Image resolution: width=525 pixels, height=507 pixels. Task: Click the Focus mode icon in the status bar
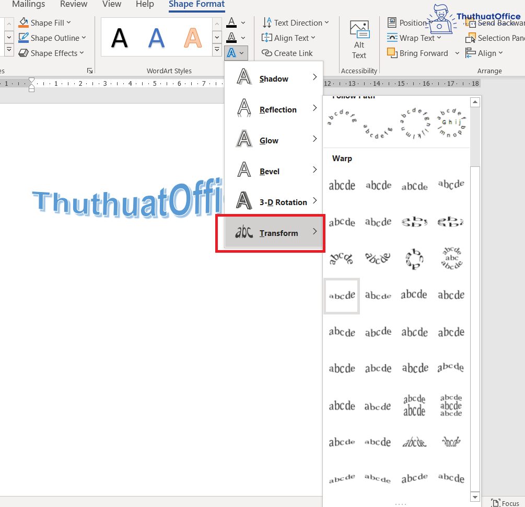click(496, 503)
